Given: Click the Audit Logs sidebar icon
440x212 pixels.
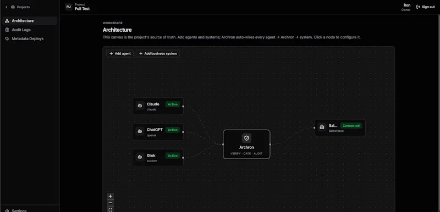Looking at the screenshot, I should point(7,30).
